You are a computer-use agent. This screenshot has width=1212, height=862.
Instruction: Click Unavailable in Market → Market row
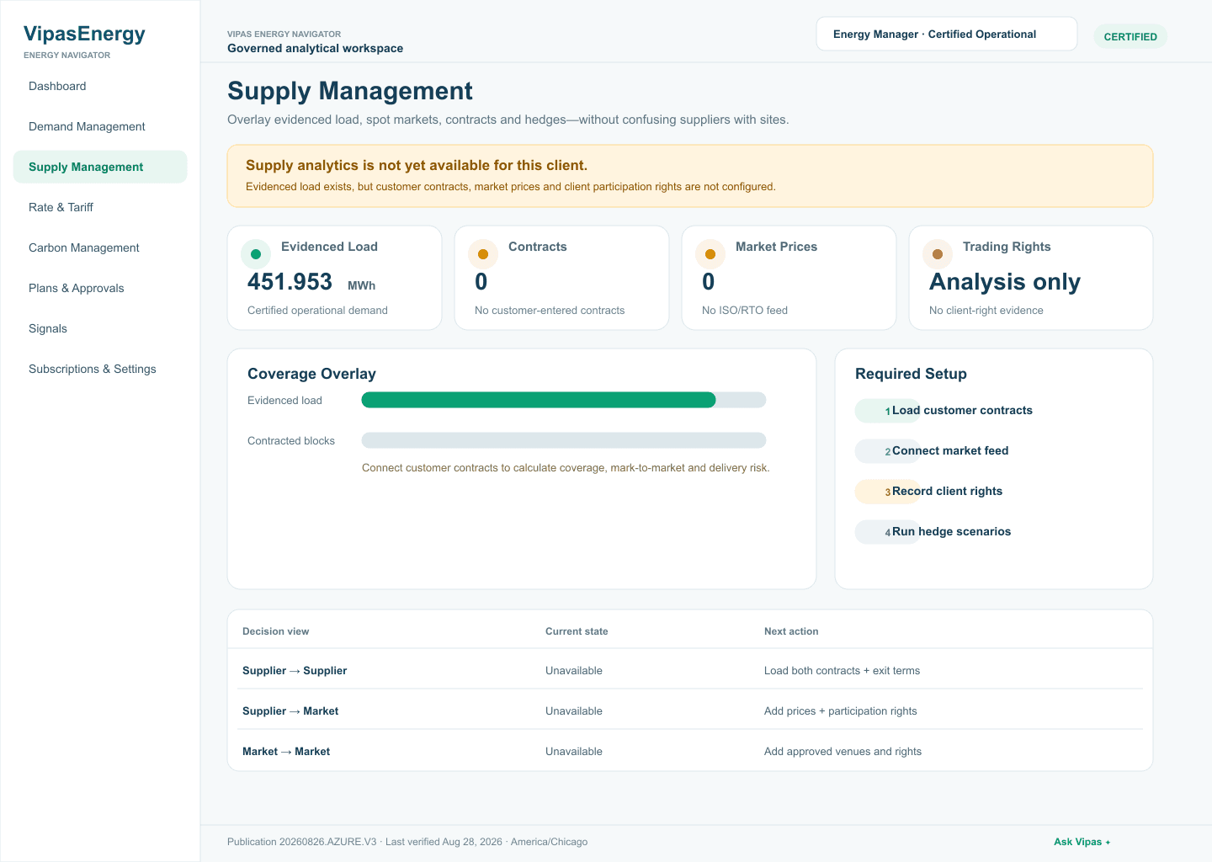[574, 752]
